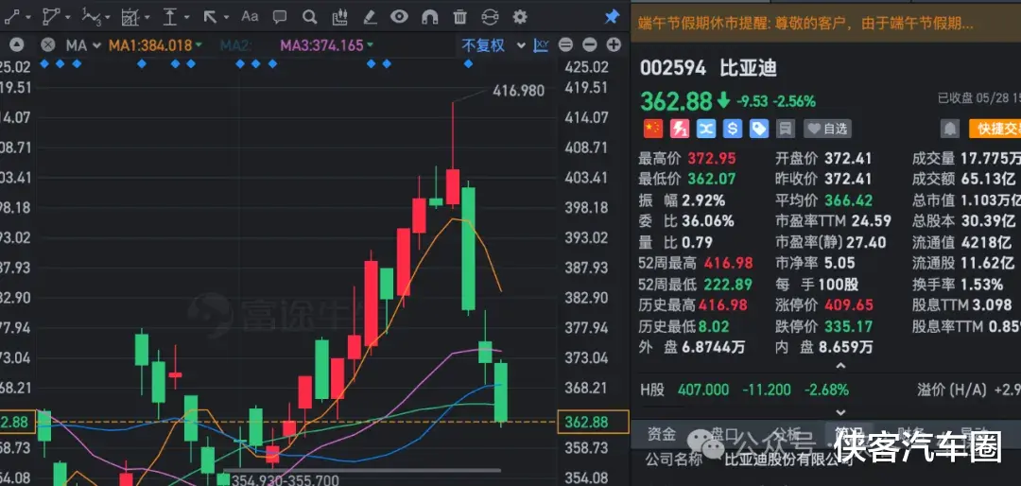Zoom out chart with minus button

click(x=589, y=45)
